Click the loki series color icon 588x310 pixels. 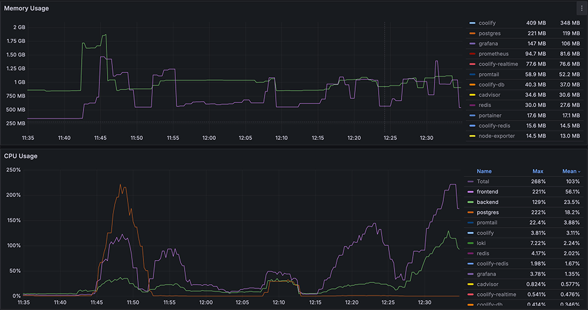coord(470,243)
